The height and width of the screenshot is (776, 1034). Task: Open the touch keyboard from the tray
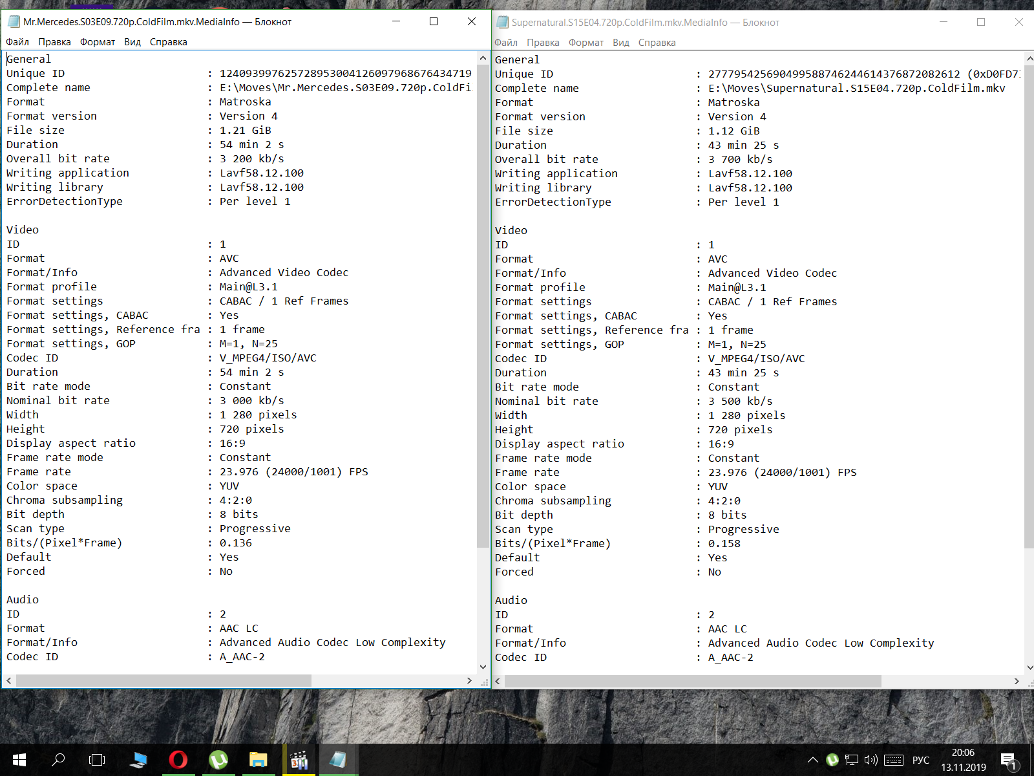(894, 760)
